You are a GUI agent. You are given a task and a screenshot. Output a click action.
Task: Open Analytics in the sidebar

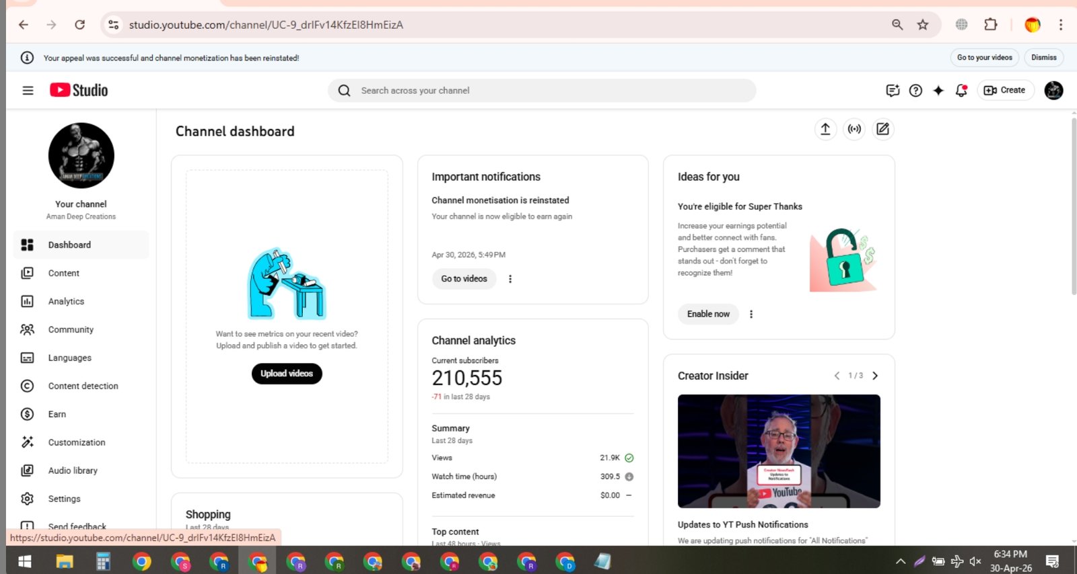coord(66,302)
